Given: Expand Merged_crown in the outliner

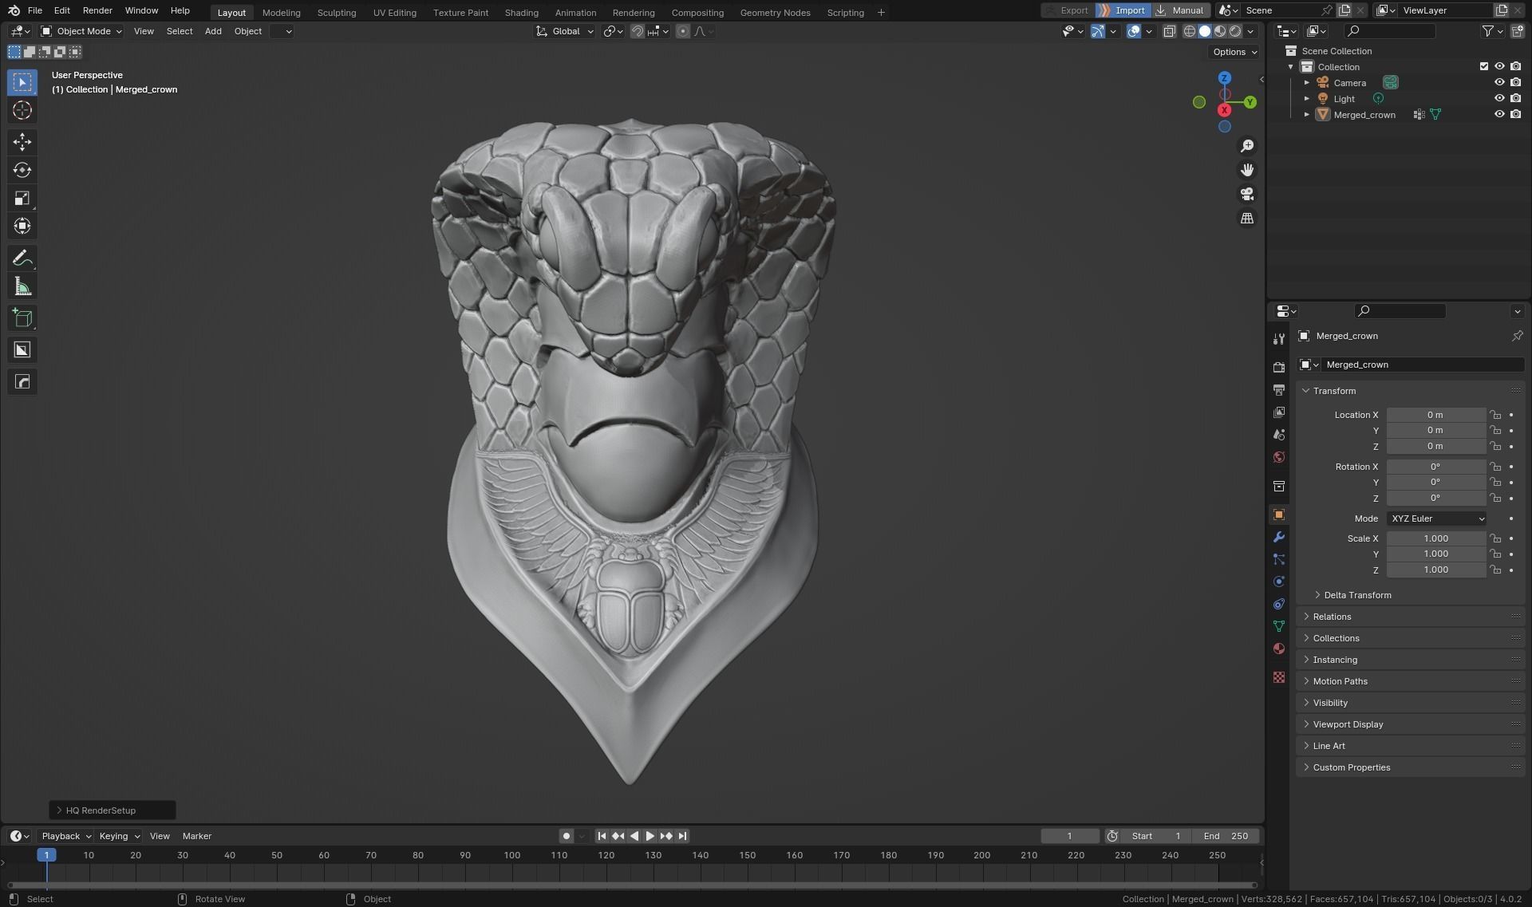Looking at the screenshot, I should [x=1307, y=114].
